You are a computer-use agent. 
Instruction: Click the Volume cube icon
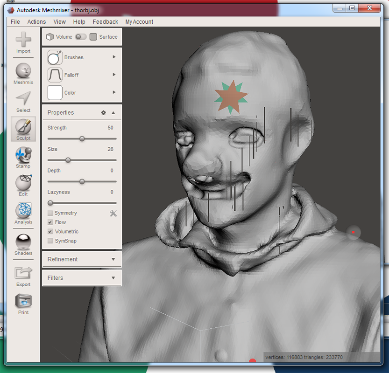coord(50,37)
